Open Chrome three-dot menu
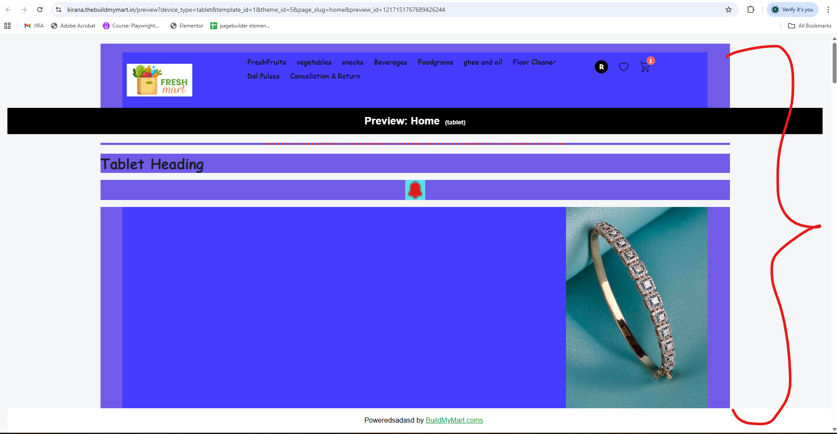The height and width of the screenshot is (434, 837). (x=828, y=10)
